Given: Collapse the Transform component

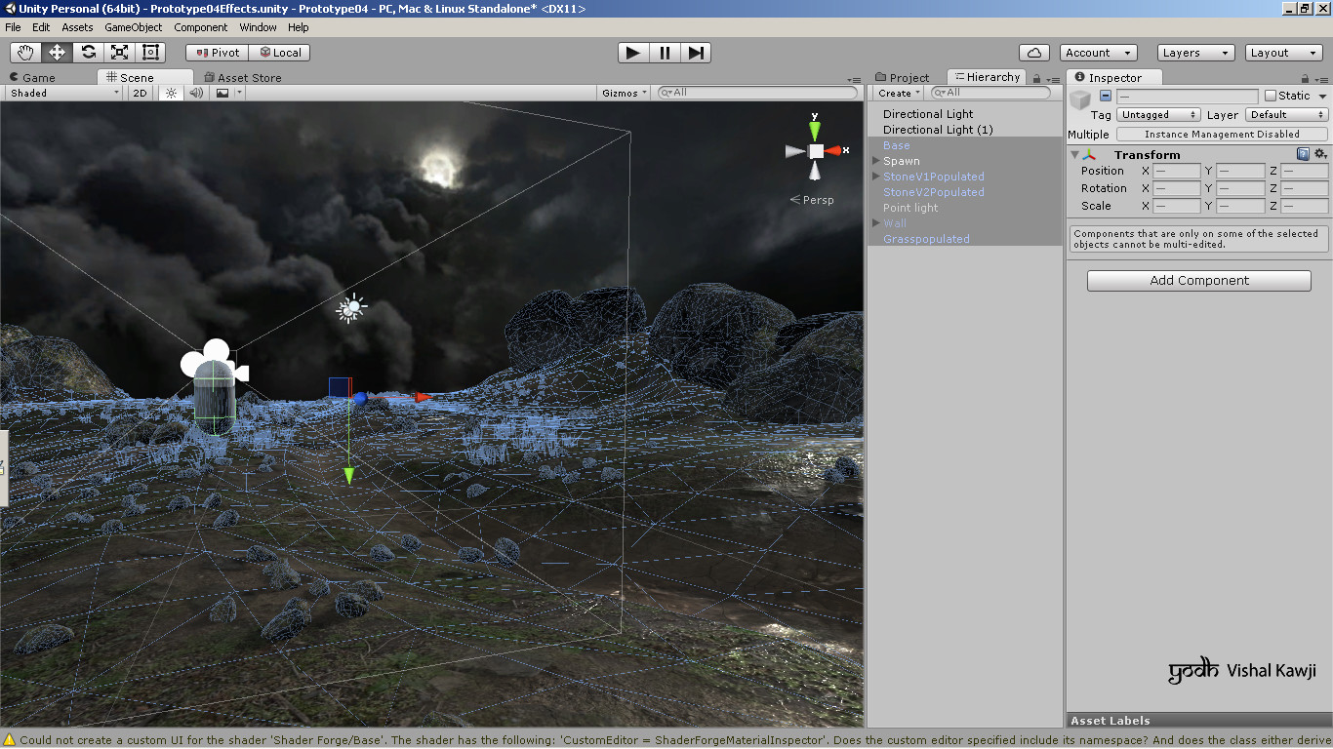Looking at the screenshot, I should click(1075, 154).
